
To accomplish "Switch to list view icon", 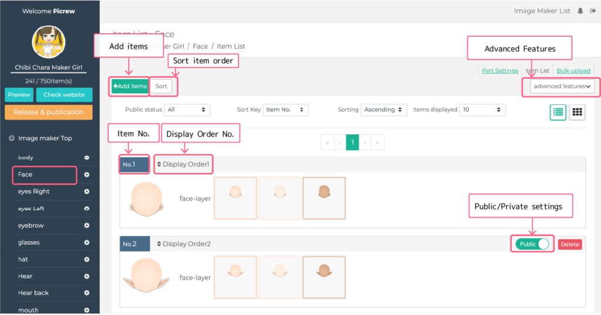I will (x=558, y=111).
